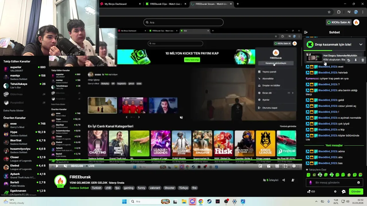367x206 pixels.
Task: Open Chrome from the taskbar
Action: pyautogui.click(x=201, y=201)
